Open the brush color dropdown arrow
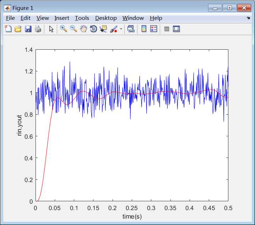This screenshot has height=225, width=255. coord(121,29)
